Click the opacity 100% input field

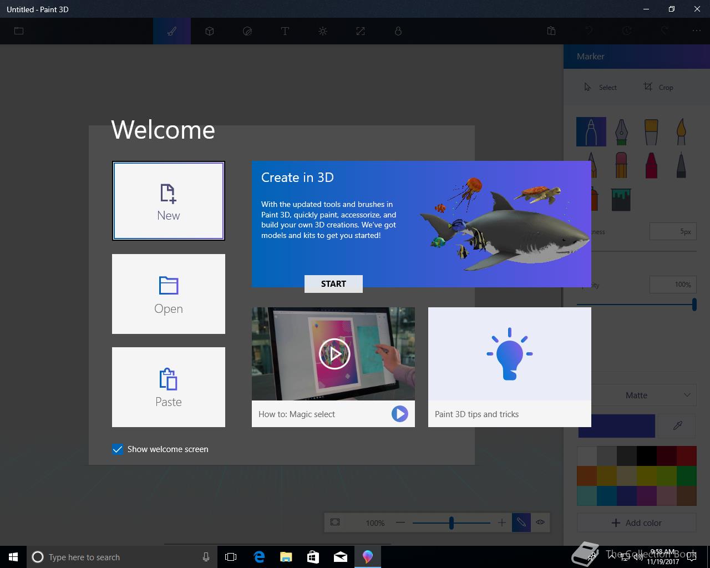click(x=673, y=285)
